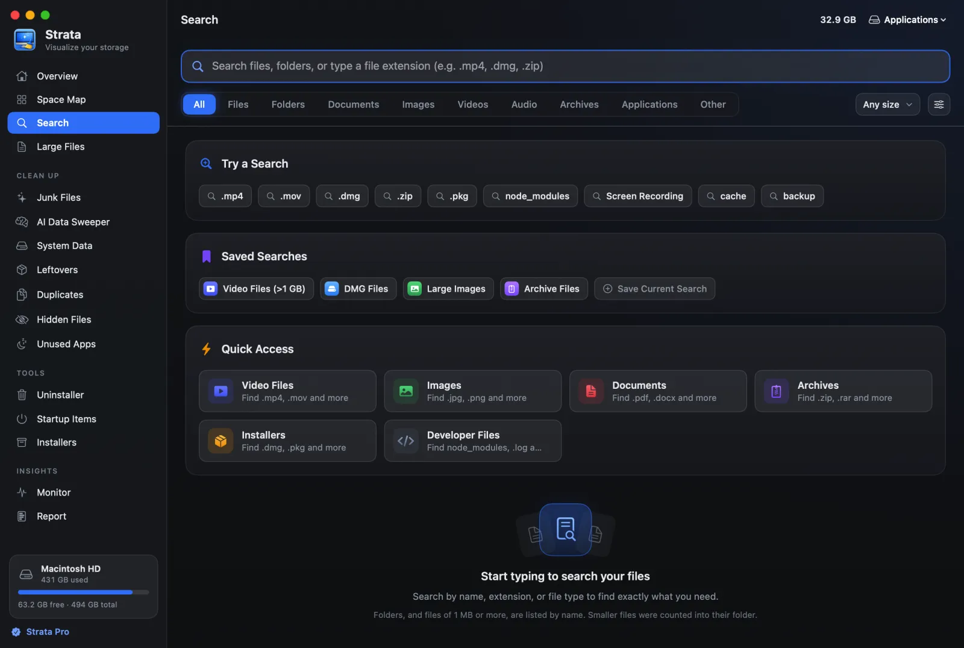Expand the Applications location dropdown
Viewport: 964px width, 648px height.
(907, 20)
